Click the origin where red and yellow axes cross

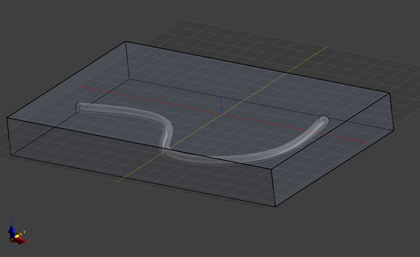[x=222, y=114]
